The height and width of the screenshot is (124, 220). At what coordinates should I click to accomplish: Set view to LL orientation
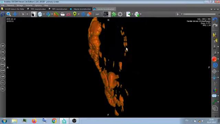(x=3, y=83)
